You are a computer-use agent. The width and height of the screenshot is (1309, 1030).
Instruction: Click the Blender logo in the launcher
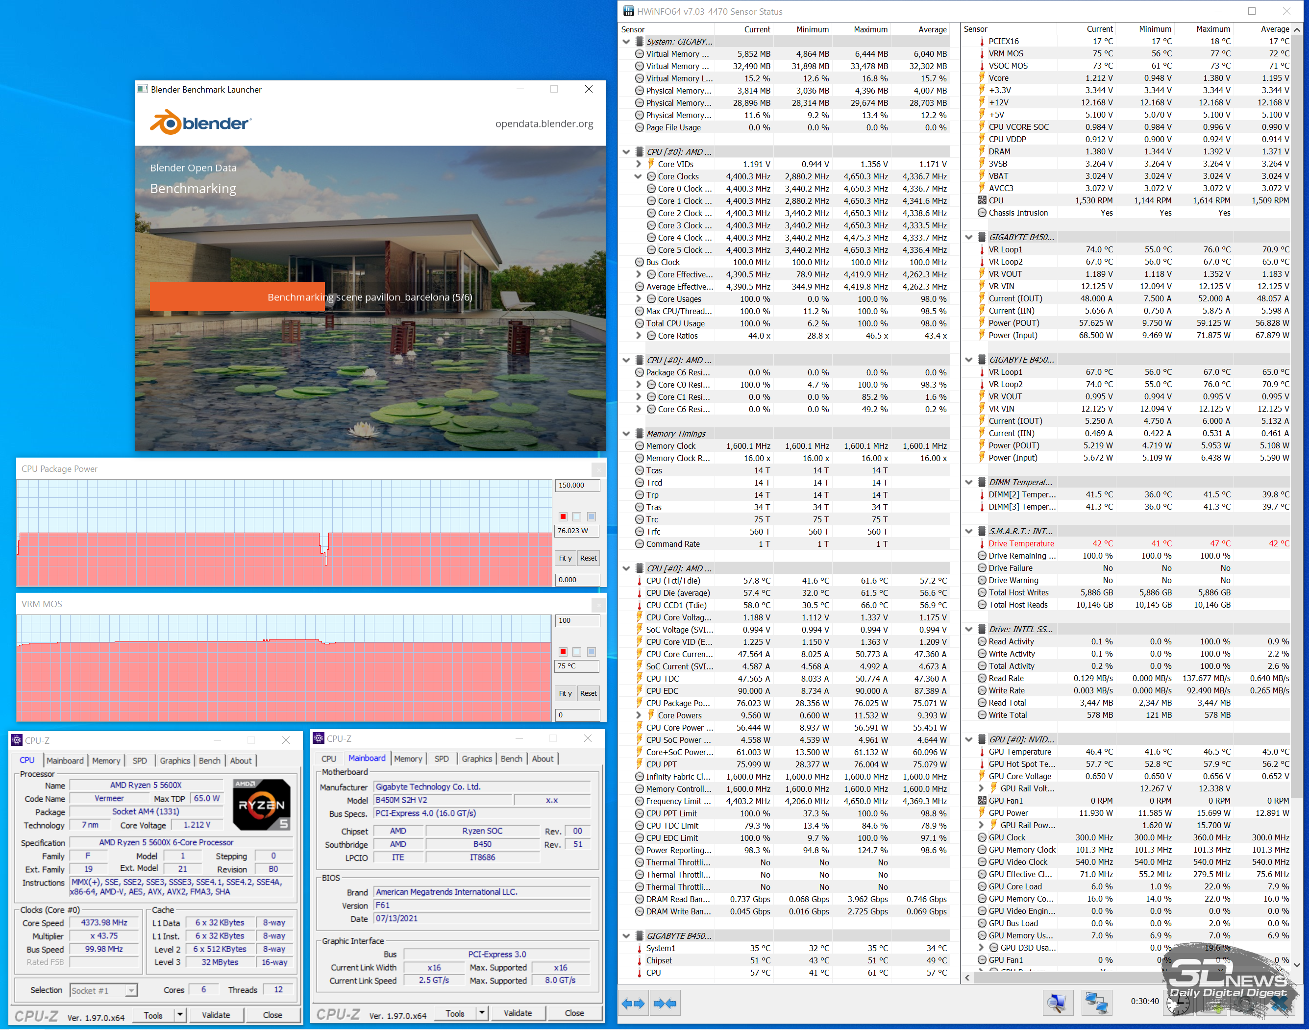click(200, 123)
